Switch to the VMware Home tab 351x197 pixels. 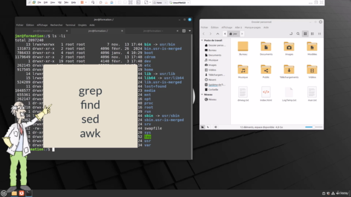click(160, 3)
